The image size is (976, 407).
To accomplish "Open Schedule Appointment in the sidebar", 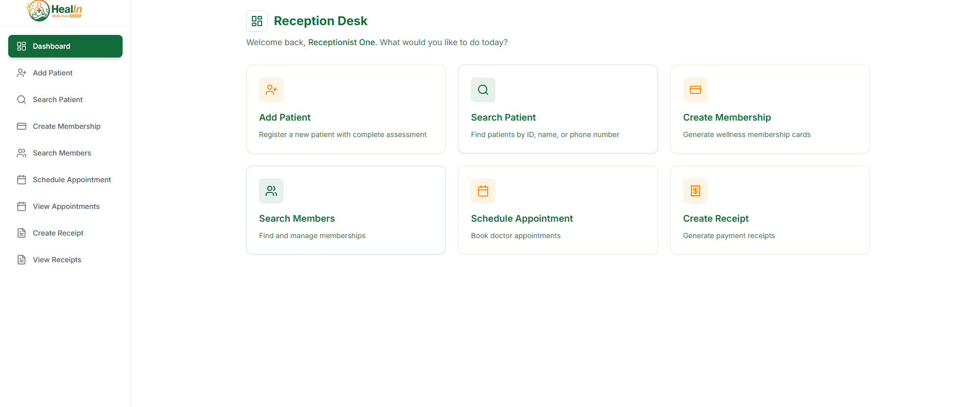I will tap(65, 180).
